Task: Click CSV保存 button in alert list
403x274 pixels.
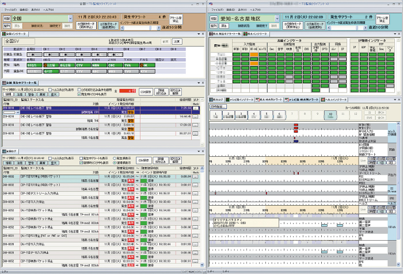Action: pos(145,91)
